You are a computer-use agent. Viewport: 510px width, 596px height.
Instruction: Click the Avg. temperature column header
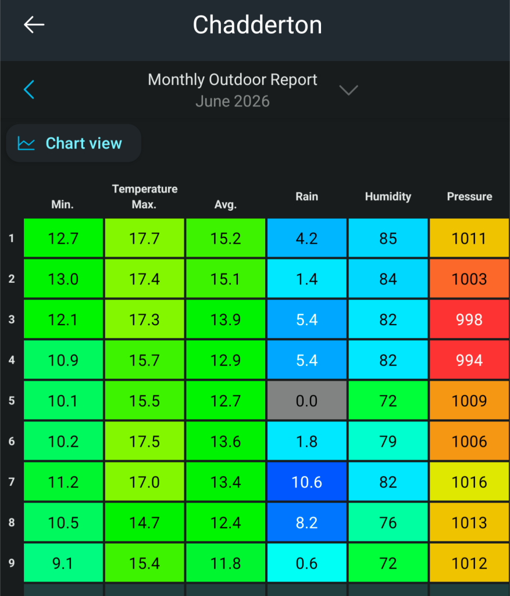tap(226, 204)
